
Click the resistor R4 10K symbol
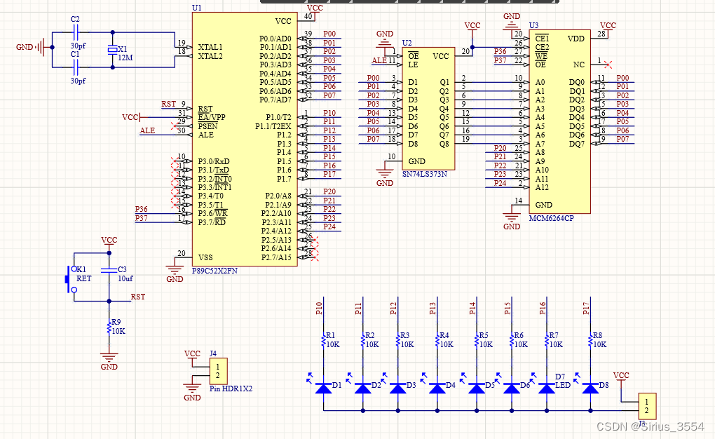tap(437, 340)
